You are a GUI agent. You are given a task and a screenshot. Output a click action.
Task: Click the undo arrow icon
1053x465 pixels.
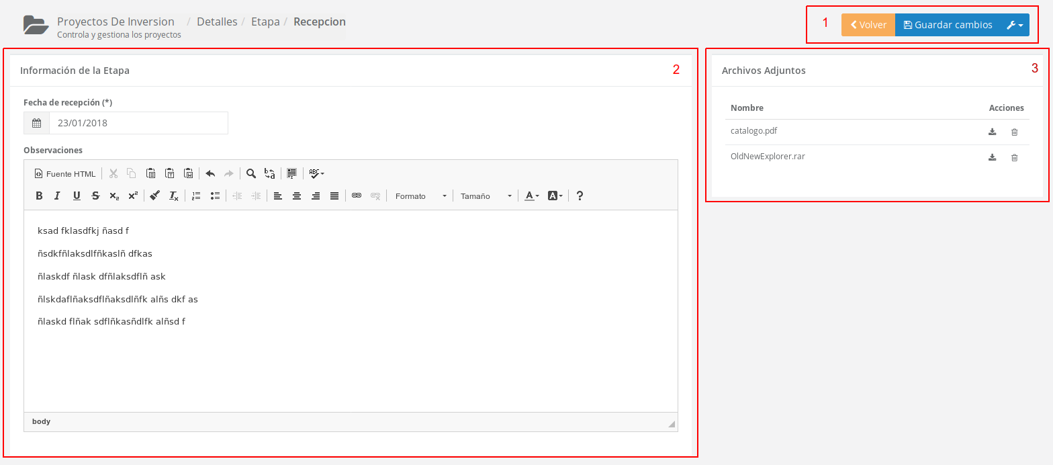click(x=210, y=173)
